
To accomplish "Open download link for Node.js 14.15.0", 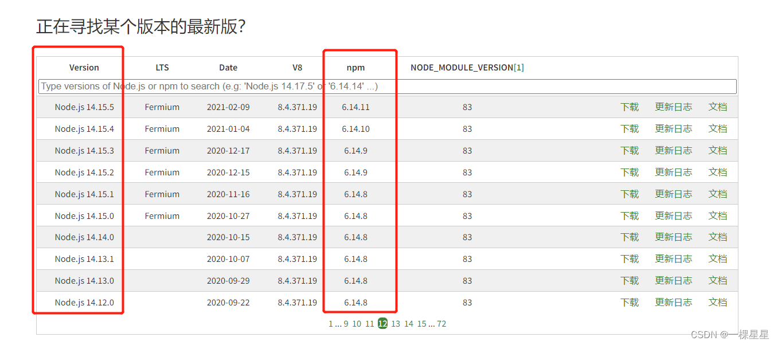I will (x=630, y=216).
